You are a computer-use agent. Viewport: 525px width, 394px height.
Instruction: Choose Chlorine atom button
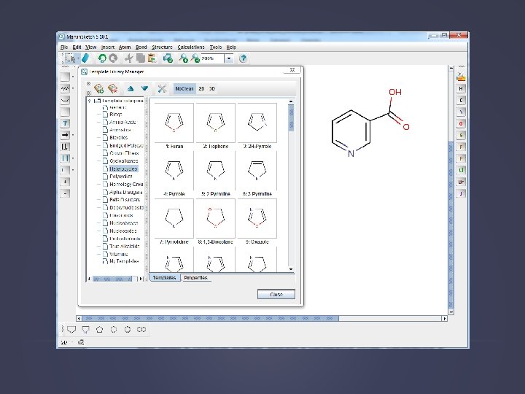[x=461, y=170]
